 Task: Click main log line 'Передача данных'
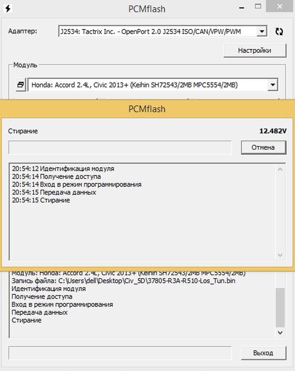(x=40, y=312)
